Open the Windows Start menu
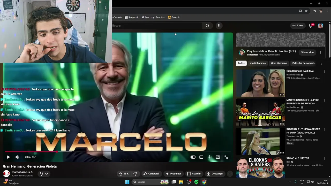 127,182
